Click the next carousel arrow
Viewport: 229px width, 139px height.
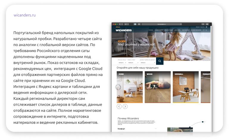pyautogui.click(x=125, y=106)
